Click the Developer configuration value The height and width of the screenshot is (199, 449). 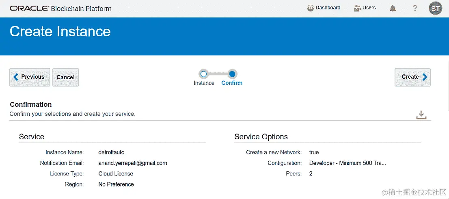[348, 163]
